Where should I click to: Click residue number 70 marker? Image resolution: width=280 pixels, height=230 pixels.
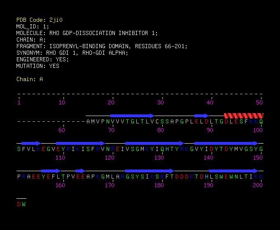click(111, 130)
